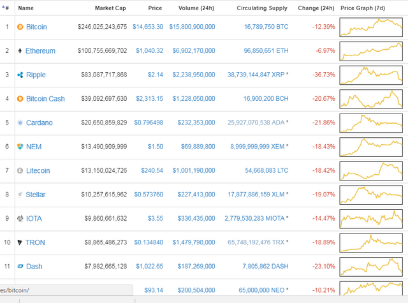Viewport: 408px width, 303px height.
Task: Open NEM 7-day price graph thumbnail
Action: (x=371, y=147)
